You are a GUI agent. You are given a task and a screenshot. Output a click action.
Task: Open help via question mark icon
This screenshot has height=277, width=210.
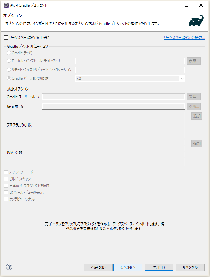pyautogui.click(x=9, y=267)
